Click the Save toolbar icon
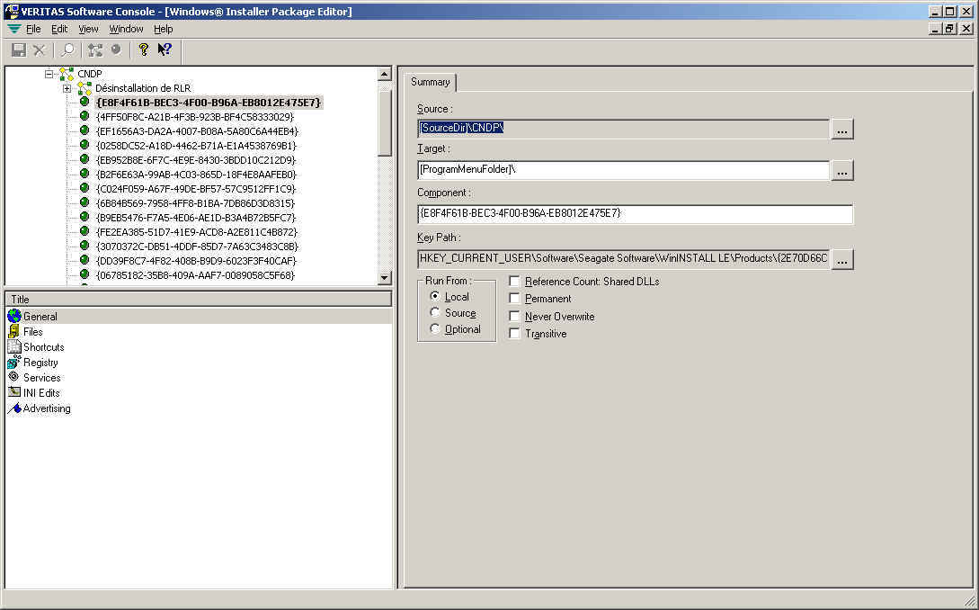This screenshot has height=610, width=979. [x=19, y=50]
